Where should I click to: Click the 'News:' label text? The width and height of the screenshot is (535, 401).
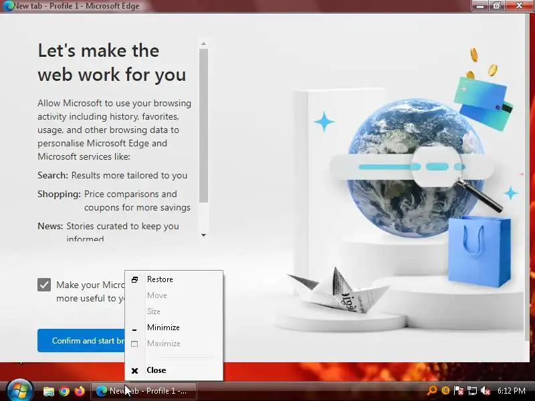coord(50,226)
